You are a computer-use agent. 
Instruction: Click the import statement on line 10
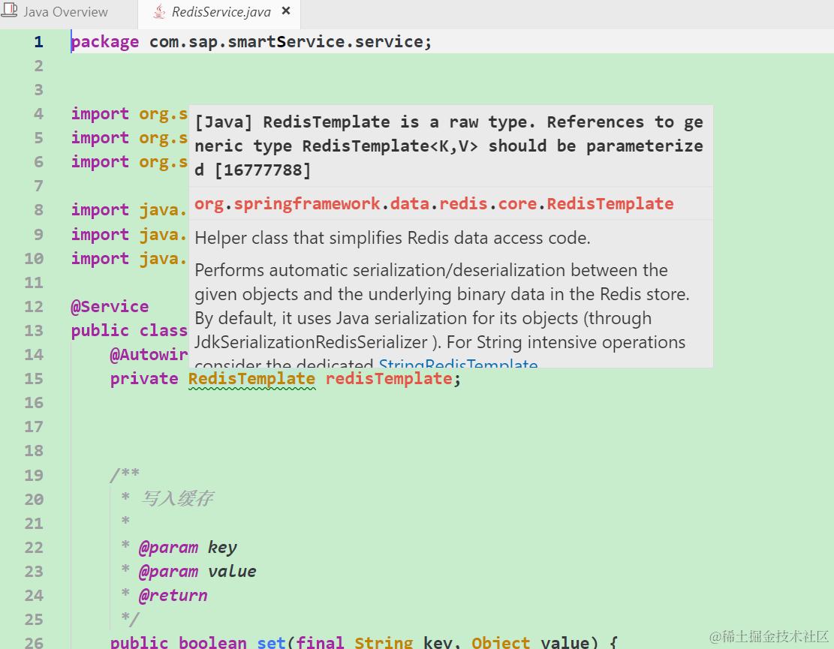tap(129, 258)
